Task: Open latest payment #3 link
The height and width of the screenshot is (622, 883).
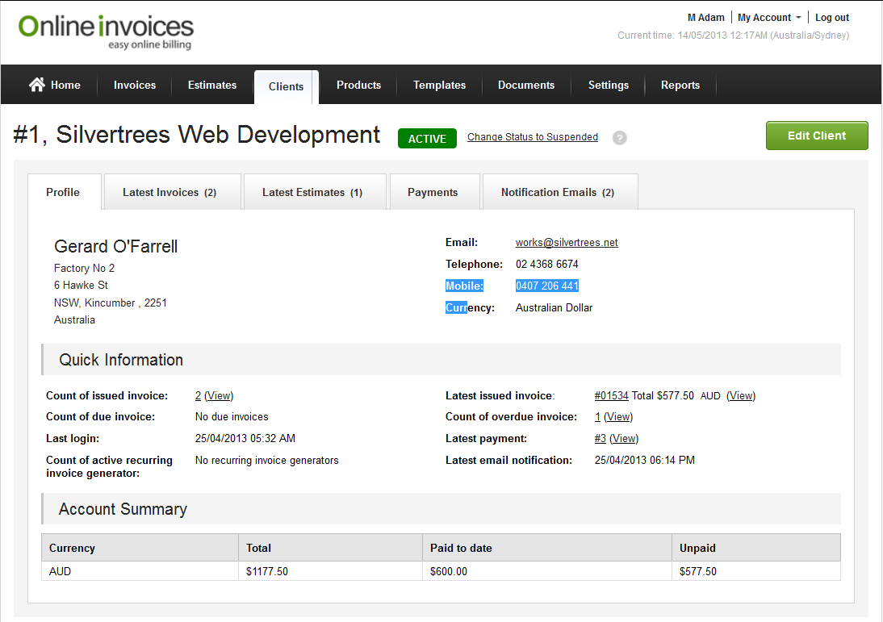Action: tap(600, 438)
